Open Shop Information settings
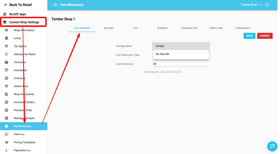 pyautogui.click(x=24, y=30)
